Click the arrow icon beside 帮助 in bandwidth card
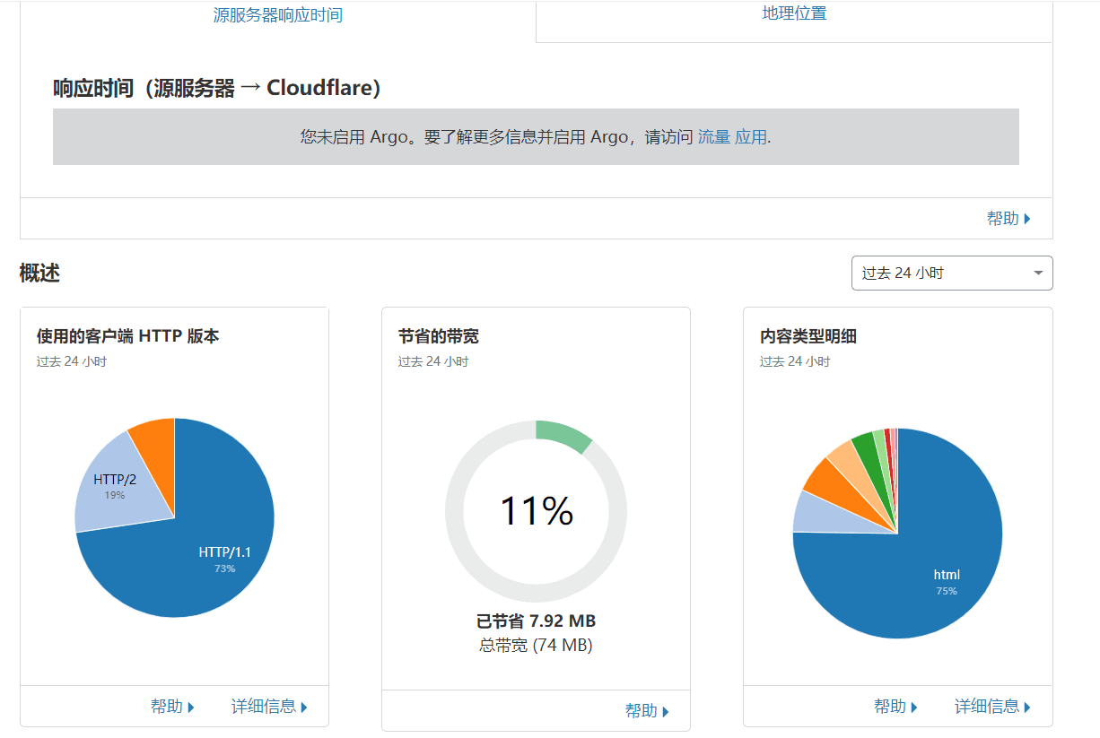 [x=666, y=712]
